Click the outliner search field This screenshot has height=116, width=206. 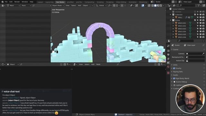pyautogui.click(x=187, y=5)
